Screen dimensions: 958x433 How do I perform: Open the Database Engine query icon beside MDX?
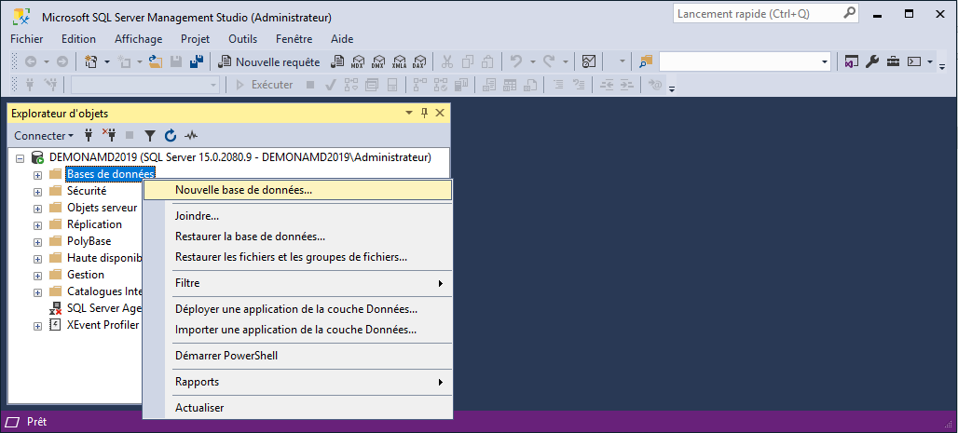tap(338, 61)
